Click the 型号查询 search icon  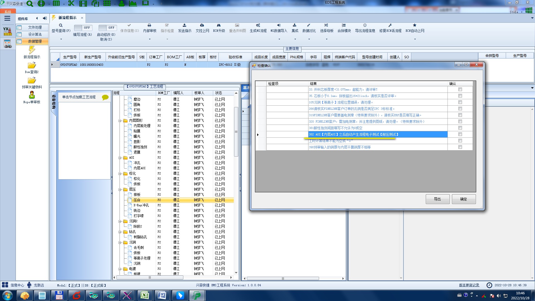pos(61,25)
